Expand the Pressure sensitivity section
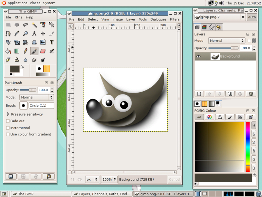Image resolution: width=262 pixels, height=197 pixels. click(x=7, y=114)
